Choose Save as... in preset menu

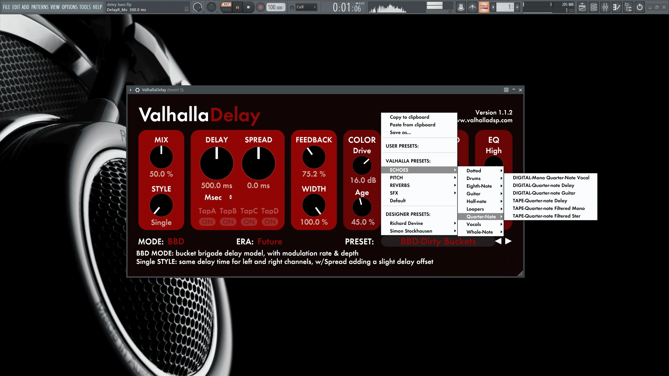click(419, 132)
